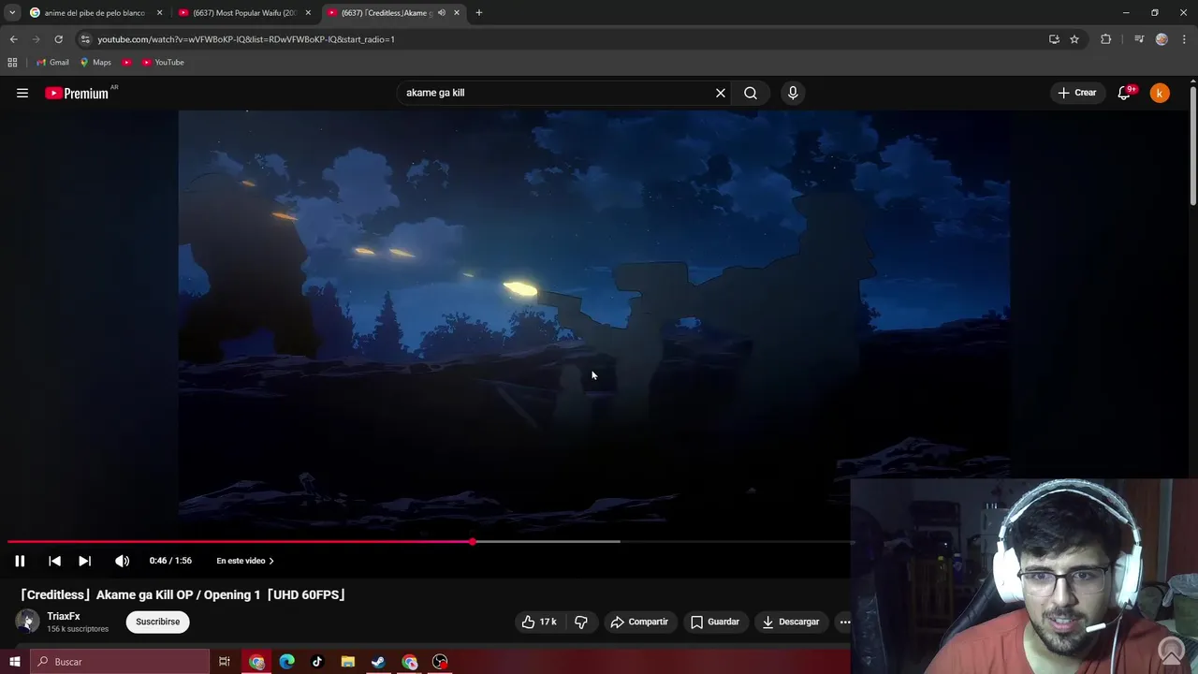1198x674 pixels.
Task: Close the 'anime del pibe de pelo blanco' tab
Action: pos(159,13)
